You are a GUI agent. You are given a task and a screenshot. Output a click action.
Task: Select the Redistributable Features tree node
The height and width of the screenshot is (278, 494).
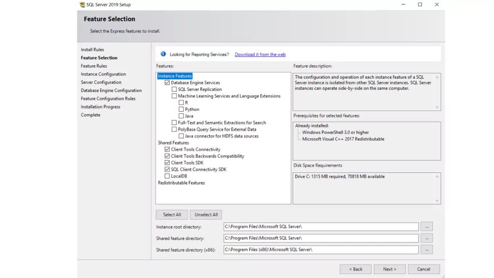pos(181,183)
